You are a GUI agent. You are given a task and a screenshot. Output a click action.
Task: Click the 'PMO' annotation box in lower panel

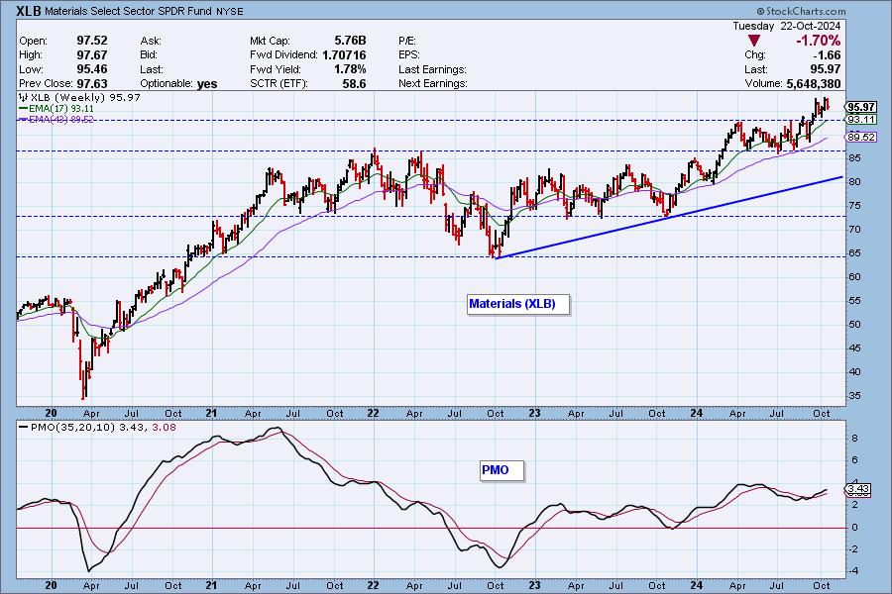tap(502, 470)
